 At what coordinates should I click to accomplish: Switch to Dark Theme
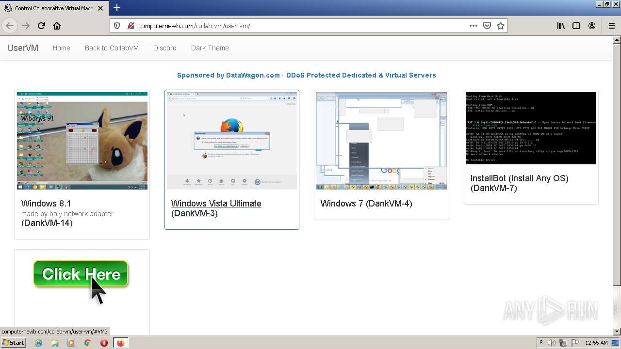[210, 48]
